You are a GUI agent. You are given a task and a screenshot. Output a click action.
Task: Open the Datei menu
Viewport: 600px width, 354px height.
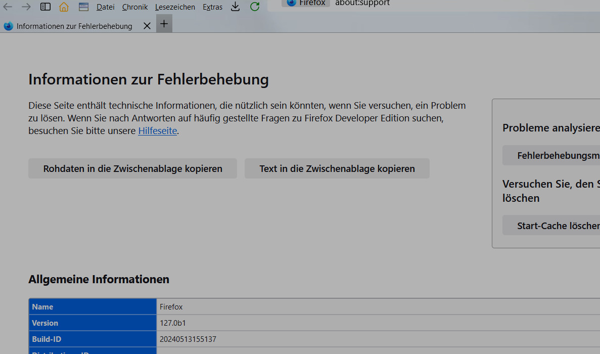(106, 7)
